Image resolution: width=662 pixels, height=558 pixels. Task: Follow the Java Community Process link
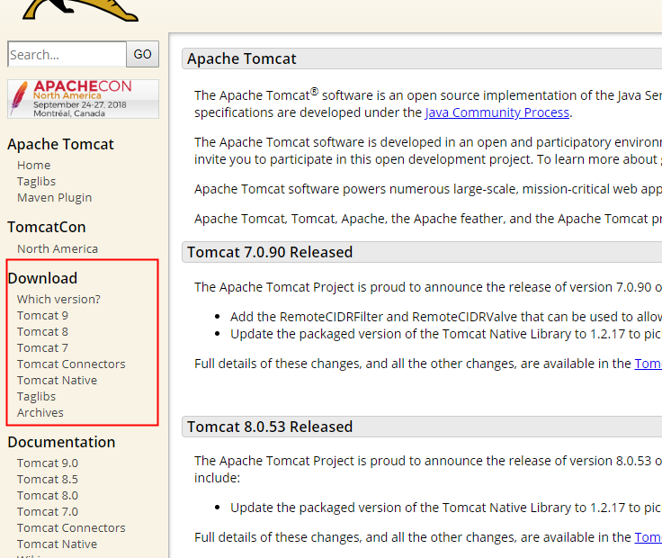(x=497, y=112)
